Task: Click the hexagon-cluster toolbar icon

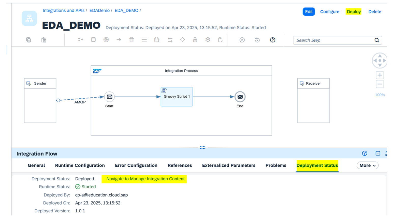Action: (208, 40)
